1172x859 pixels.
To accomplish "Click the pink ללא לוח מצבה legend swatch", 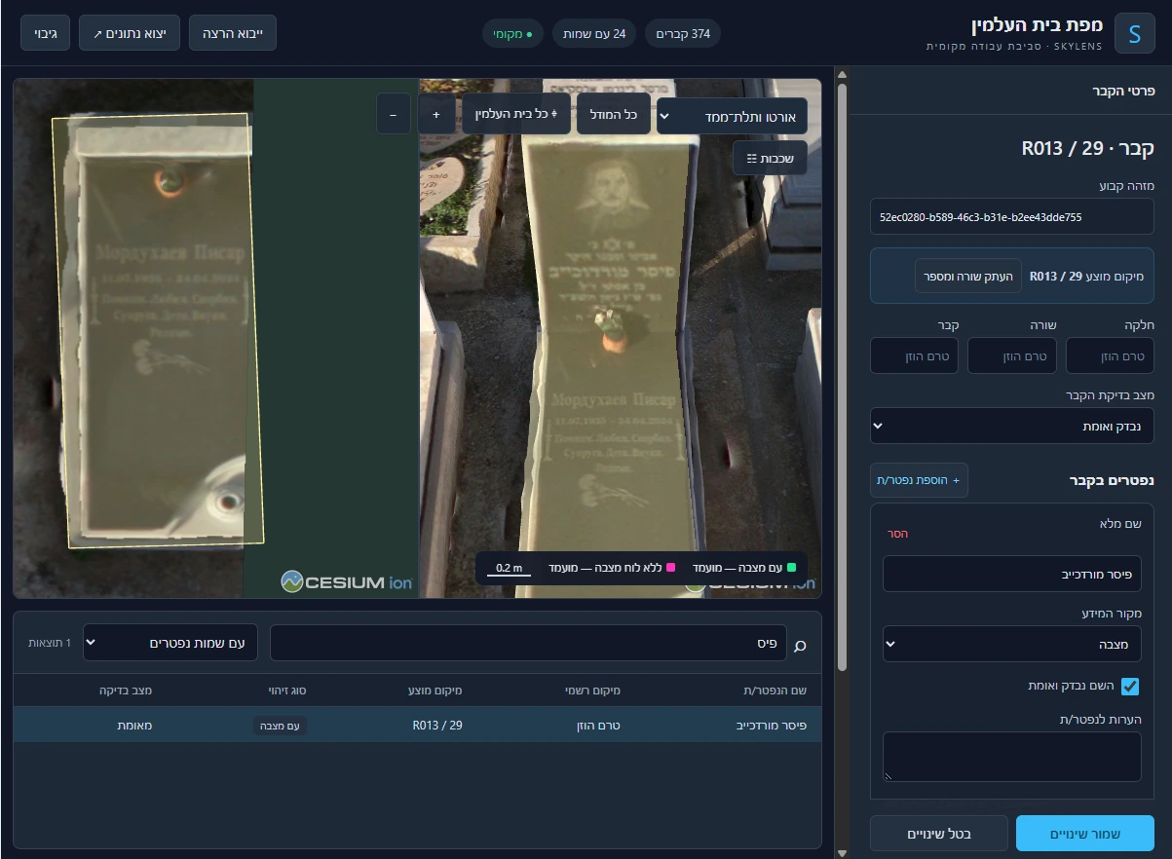I will pyautogui.click(x=670, y=567).
